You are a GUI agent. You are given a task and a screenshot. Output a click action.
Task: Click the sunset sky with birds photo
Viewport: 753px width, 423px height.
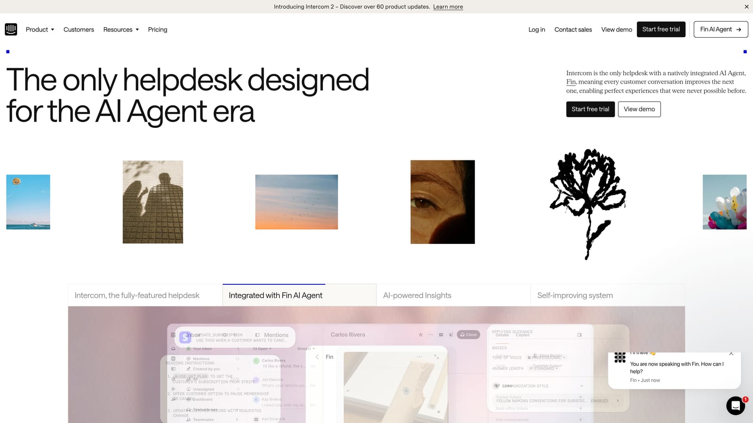[296, 202]
